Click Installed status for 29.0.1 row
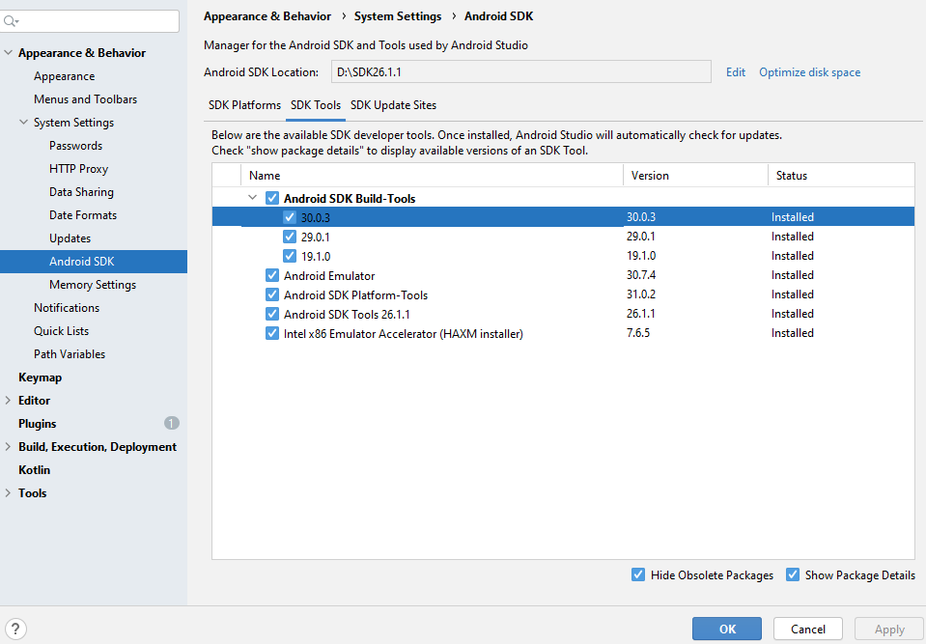This screenshot has width=926, height=644. point(792,237)
